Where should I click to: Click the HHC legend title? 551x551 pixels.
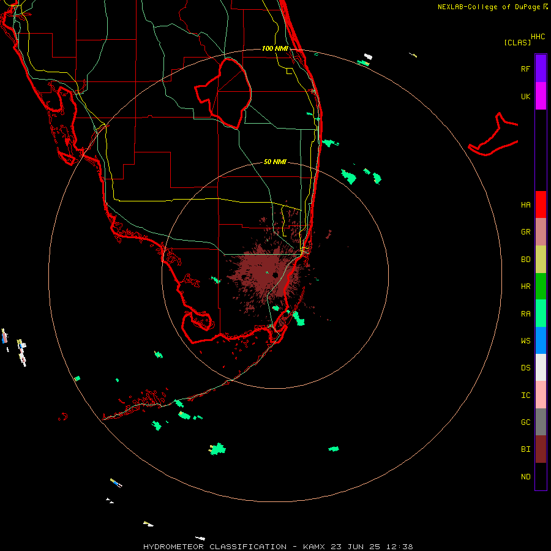tap(538, 37)
